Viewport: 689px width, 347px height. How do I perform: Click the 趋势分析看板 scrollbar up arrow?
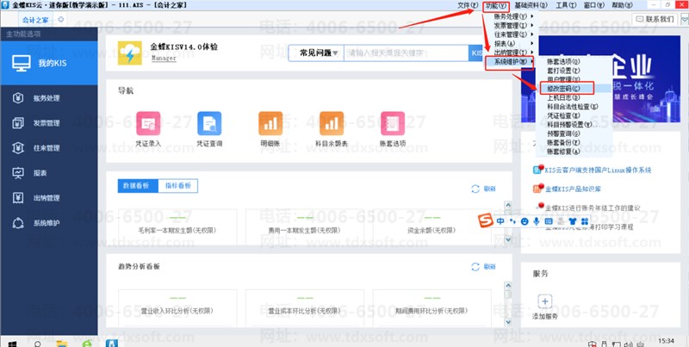(x=508, y=285)
